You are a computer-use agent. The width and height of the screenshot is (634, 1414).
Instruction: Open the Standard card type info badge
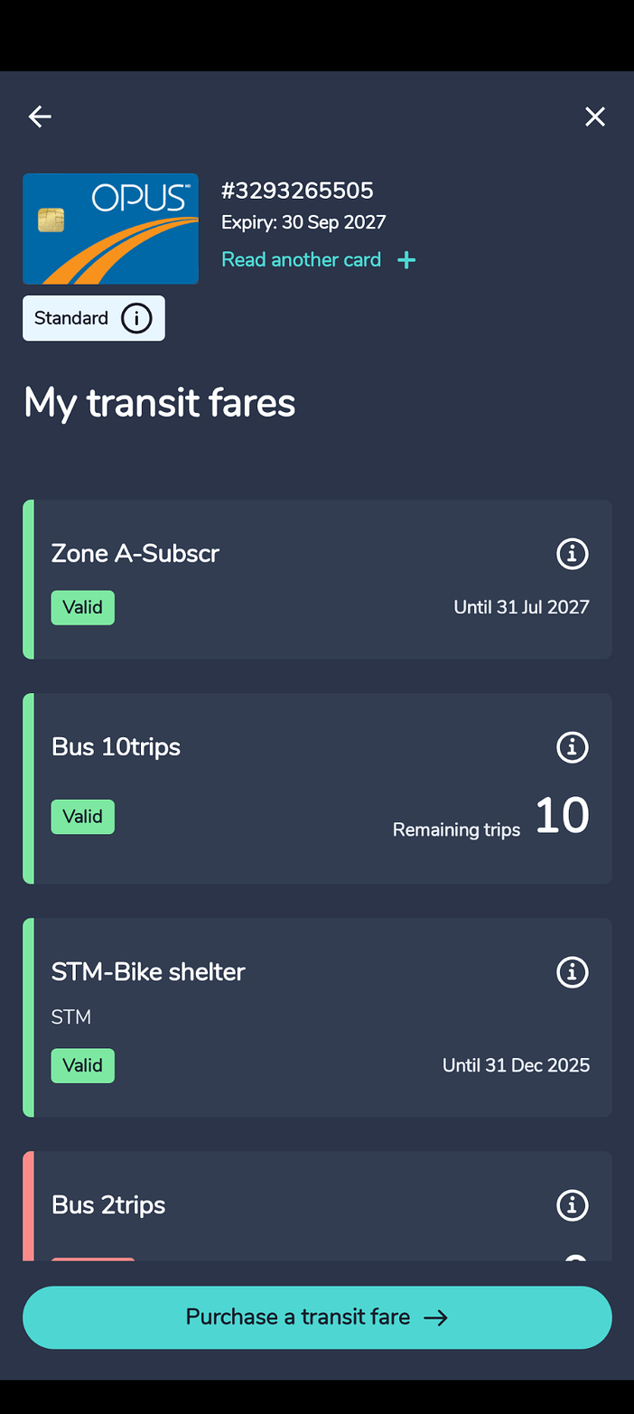(x=94, y=318)
